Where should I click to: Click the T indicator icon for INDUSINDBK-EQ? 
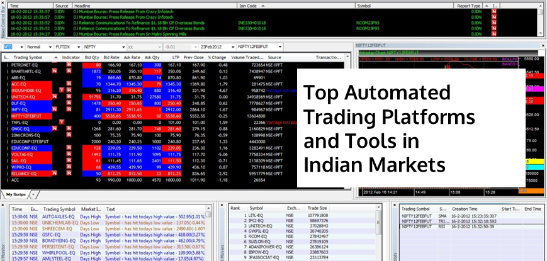tap(61, 90)
